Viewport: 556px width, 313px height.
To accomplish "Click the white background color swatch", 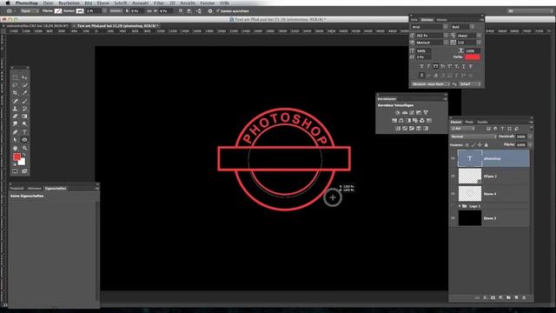I will click(x=23, y=163).
